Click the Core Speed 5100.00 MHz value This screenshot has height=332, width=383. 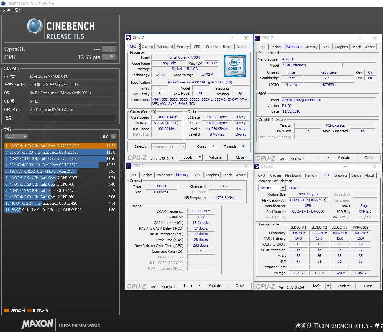pos(167,117)
